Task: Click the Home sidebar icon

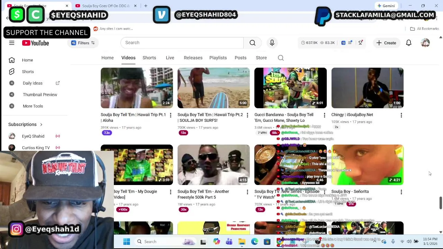Action: coord(12,60)
